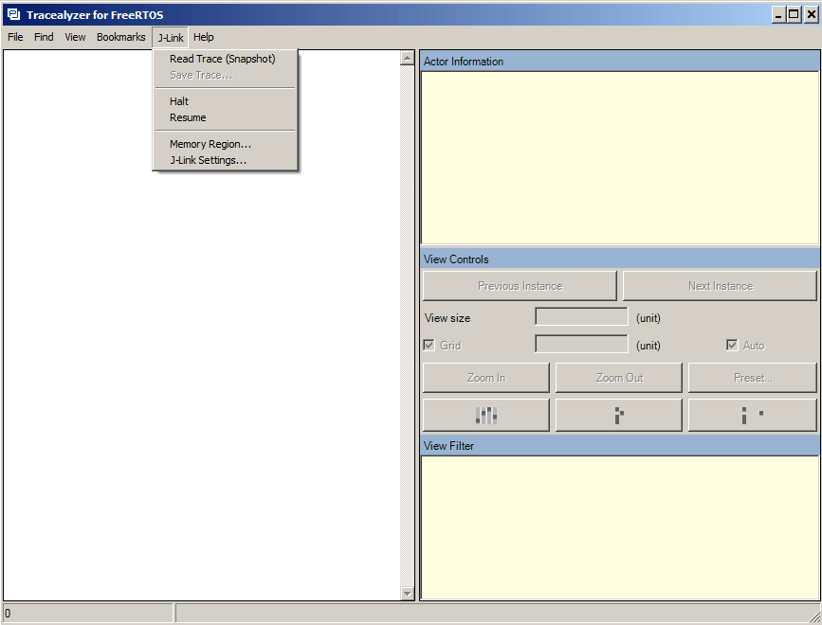Click the middle view-mode icon button
822x625 pixels.
tap(618, 415)
